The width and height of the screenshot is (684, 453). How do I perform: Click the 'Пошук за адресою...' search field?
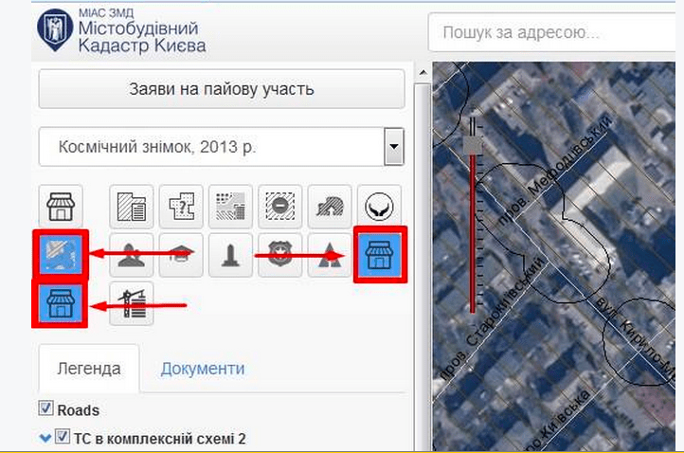point(551,32)
